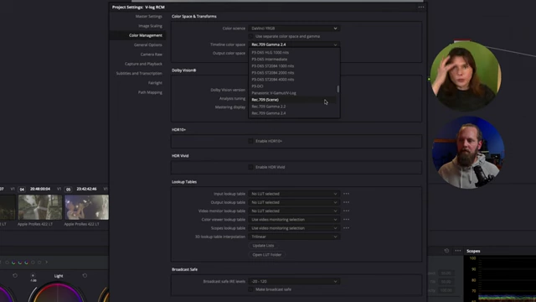Reset the Light color wheel

[85, 276]
